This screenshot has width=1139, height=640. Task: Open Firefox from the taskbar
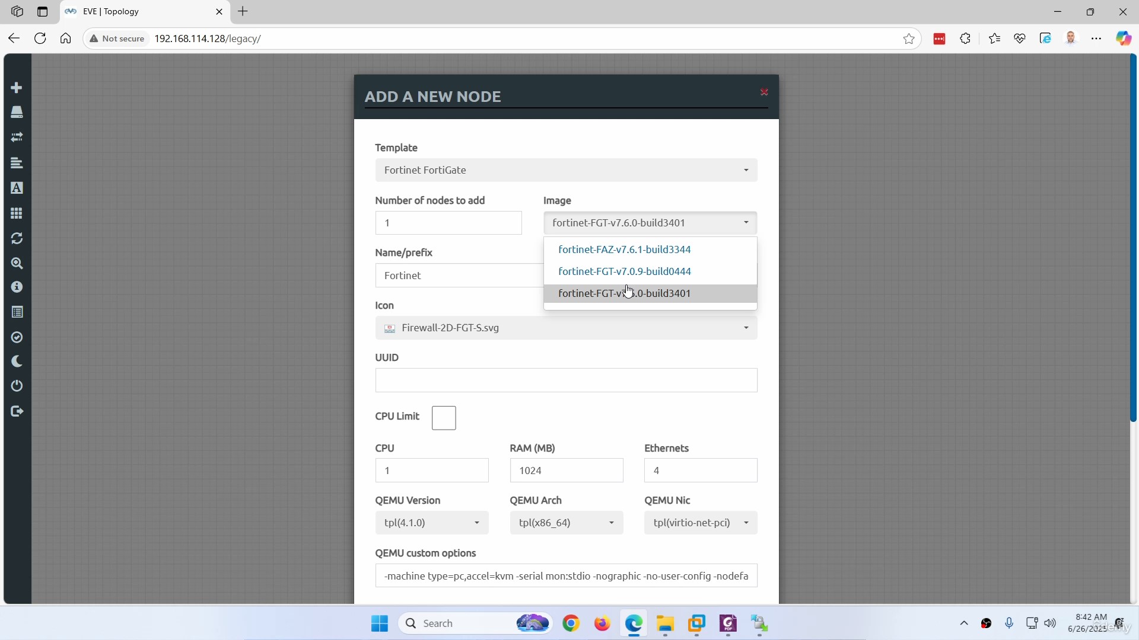coord(602,623)
